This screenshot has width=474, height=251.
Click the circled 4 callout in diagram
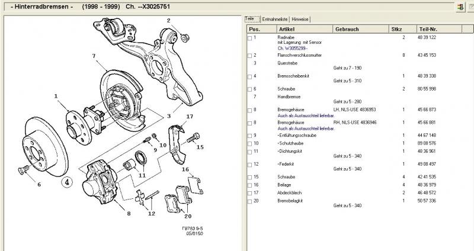pos(67,182)
